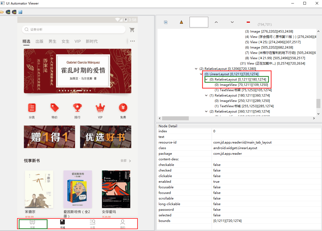Click resource-id value com.jd.app.reader:id/main_tab_layout

tap(242, 142)
